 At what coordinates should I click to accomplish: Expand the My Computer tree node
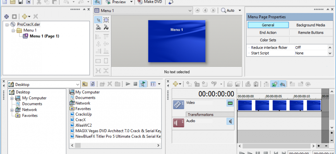(x=12, y=98)
